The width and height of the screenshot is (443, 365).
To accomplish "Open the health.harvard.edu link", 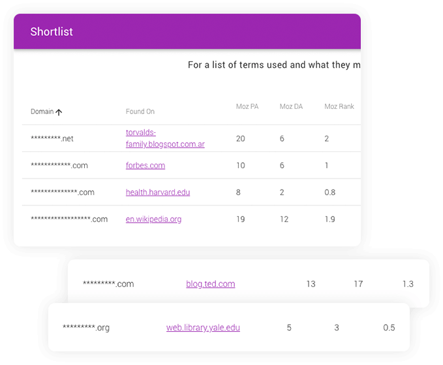I will (158, 192).
